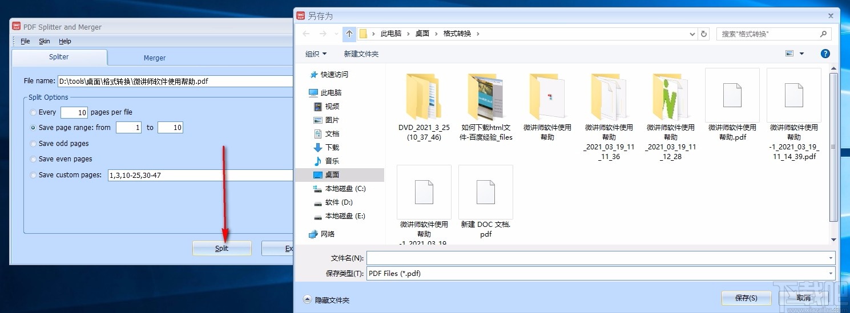Expand the address bar history dropdown

pos(692,34)
